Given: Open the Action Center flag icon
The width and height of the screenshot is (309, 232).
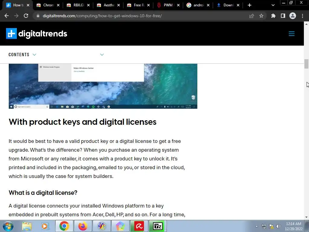Looking at the screenshot, I should coord(271,226).
